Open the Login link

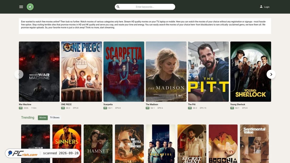[x=267, y=7]
